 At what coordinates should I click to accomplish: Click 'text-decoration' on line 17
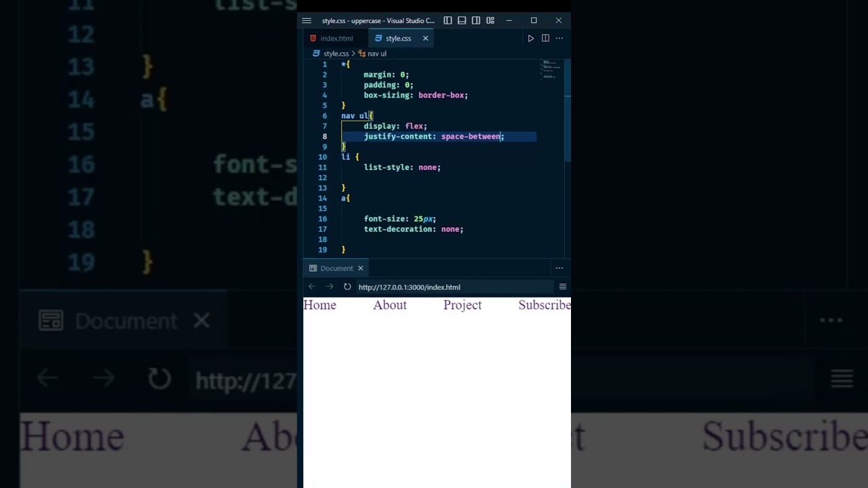tap(398, 229)
